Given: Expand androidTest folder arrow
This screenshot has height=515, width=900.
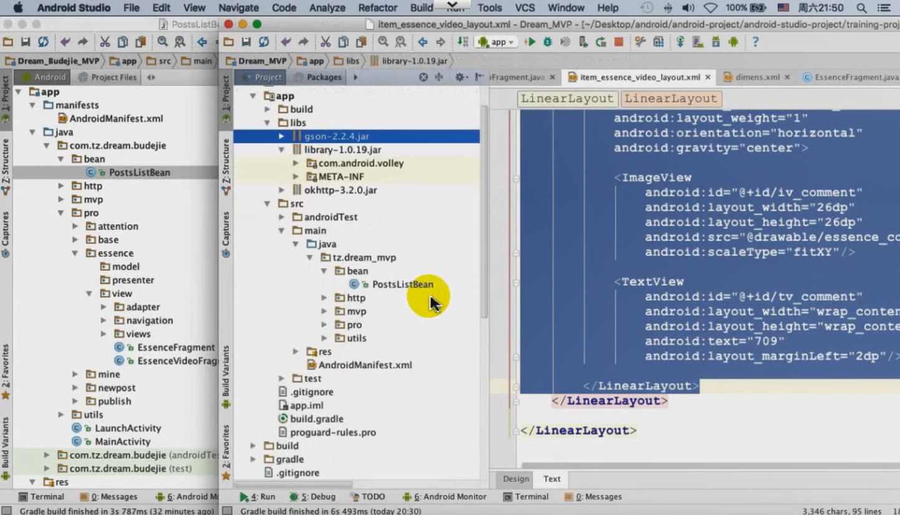Looking at the screenshot, I should [x=282, y=217].
